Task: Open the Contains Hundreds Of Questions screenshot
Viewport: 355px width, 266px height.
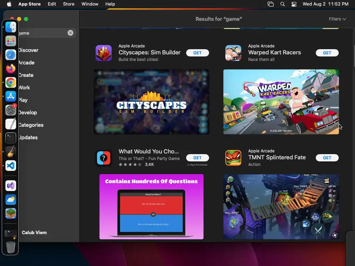Action: (x=151, y=207)
